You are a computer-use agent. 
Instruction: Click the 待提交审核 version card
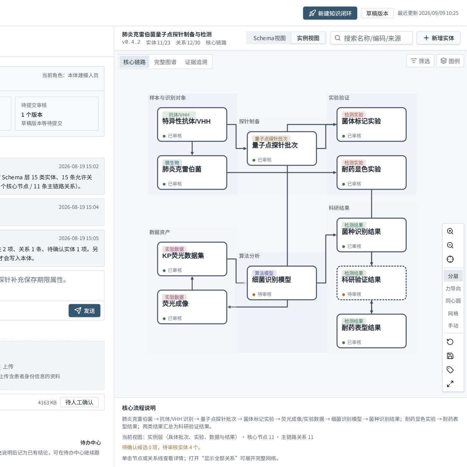click(x=57, y=114)
